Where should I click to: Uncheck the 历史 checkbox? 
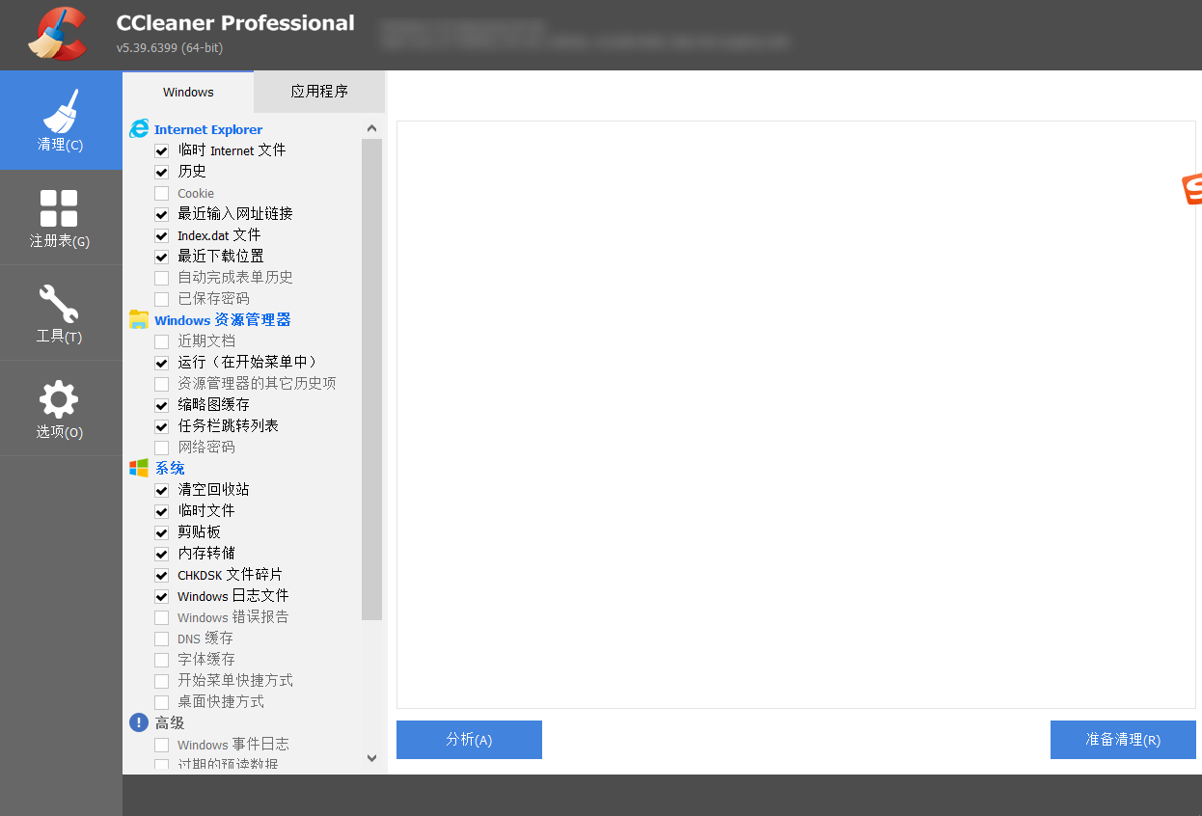click(x=161, y=173)
